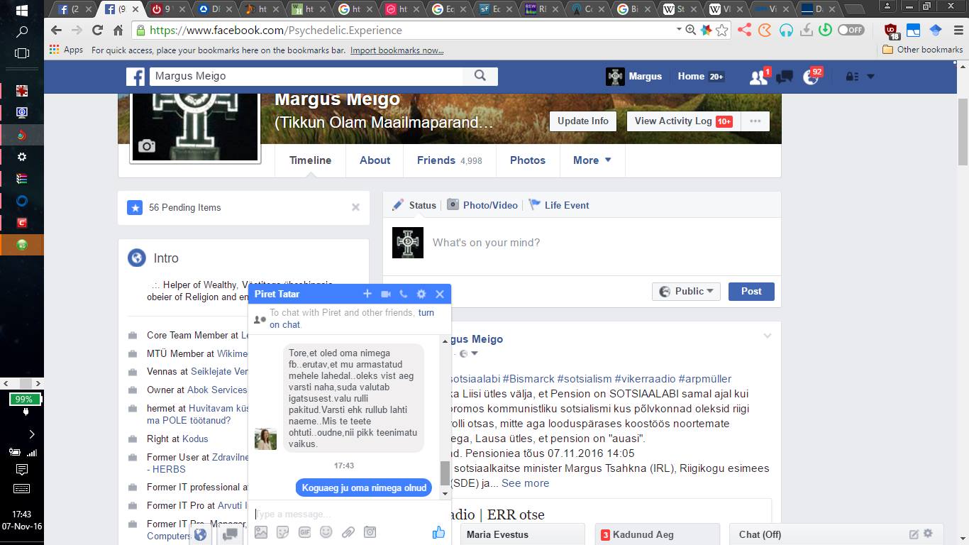The width and height of the screenshot is (969, 545).
Task: Click the red share extension icon
Action: tap(744, 31)
